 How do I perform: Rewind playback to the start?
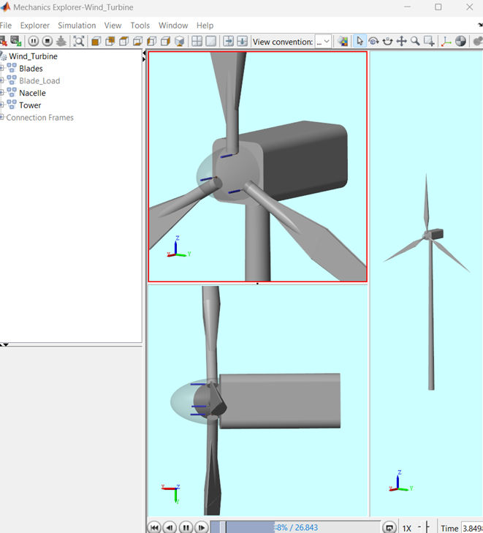(154, 528)
